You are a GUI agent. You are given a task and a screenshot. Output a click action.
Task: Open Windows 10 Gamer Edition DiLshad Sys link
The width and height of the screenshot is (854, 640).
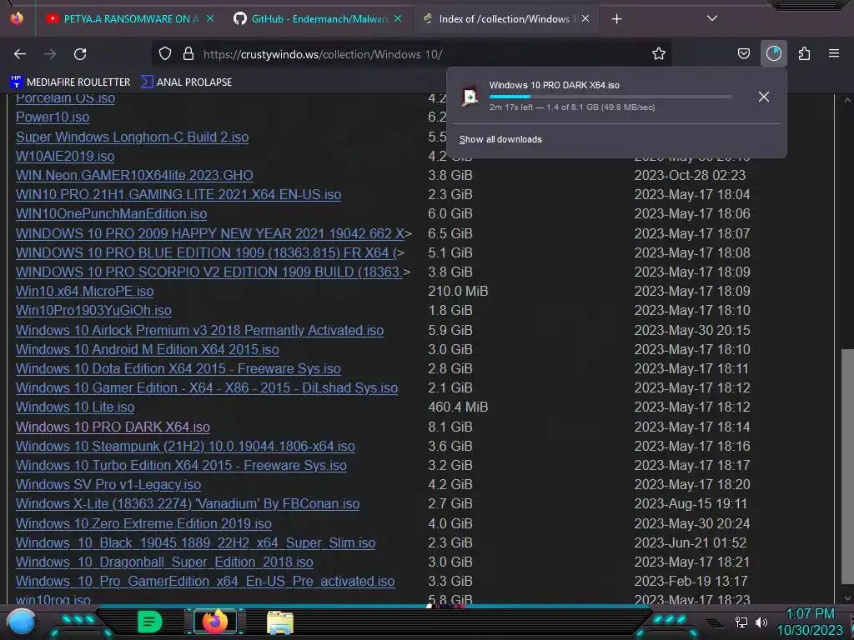[207, 387]
